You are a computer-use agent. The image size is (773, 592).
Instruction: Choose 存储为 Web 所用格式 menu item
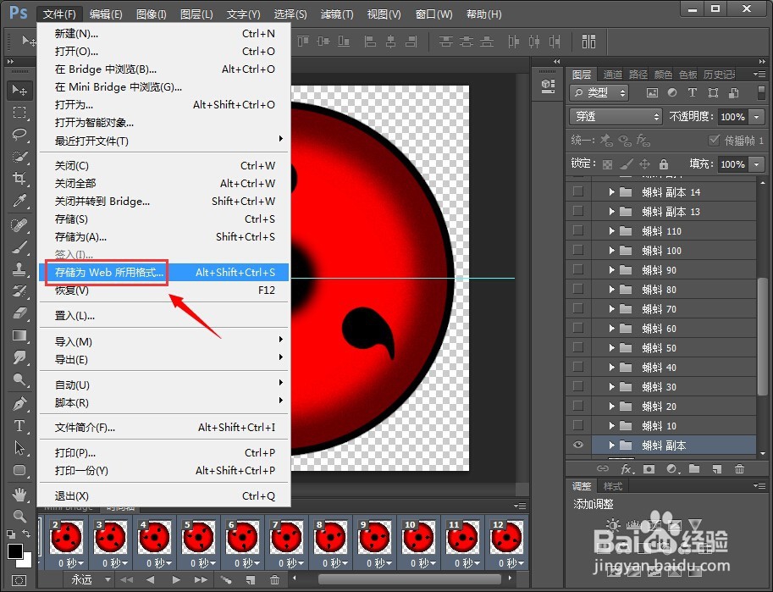pos(163,272)
